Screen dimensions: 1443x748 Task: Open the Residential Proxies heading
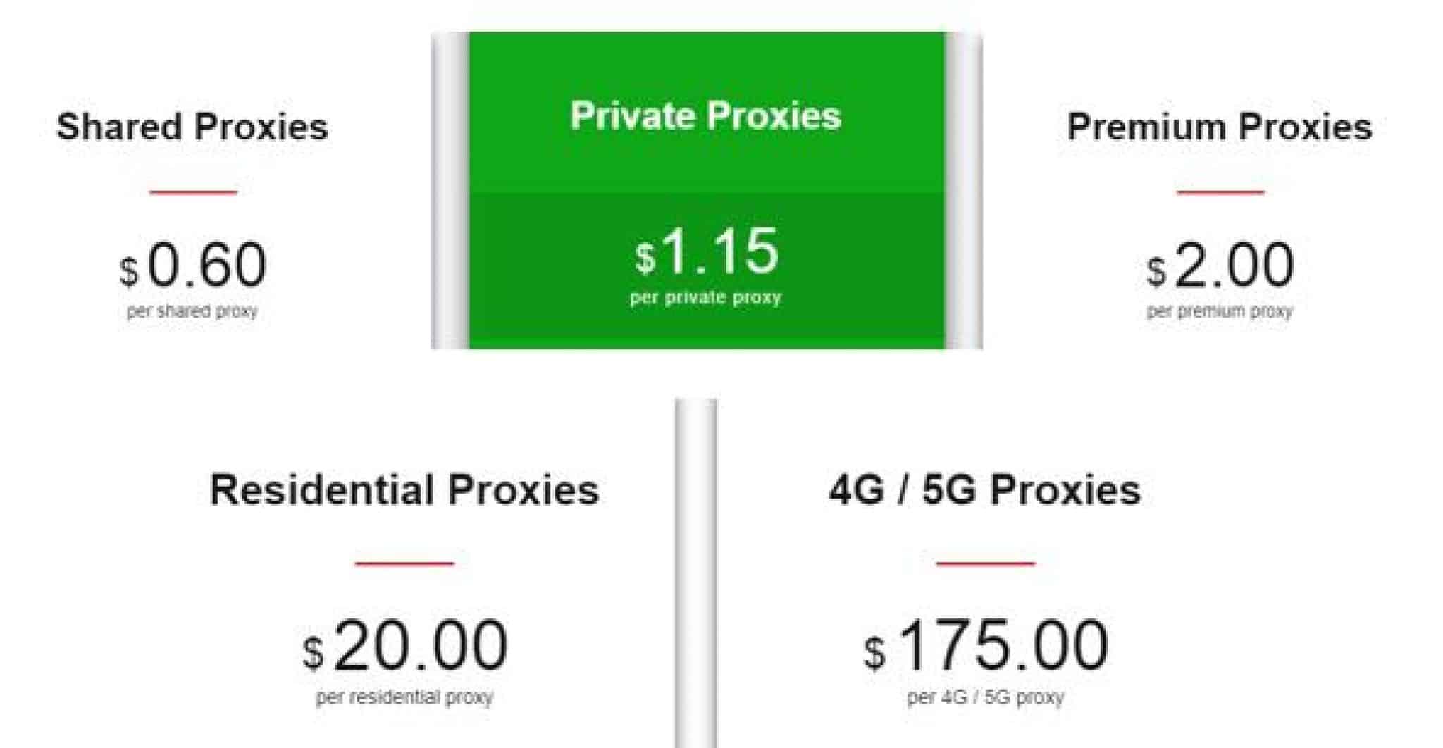[x=404, y=490]
